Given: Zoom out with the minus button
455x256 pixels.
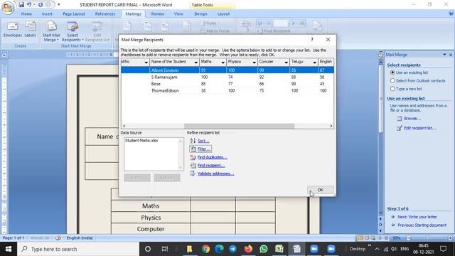Looking at the screenshot, I should 408,238.
